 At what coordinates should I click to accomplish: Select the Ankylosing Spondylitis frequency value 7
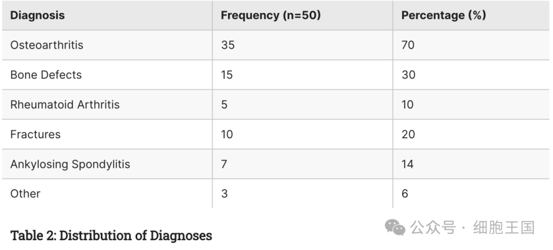click(x=224, y=164)
